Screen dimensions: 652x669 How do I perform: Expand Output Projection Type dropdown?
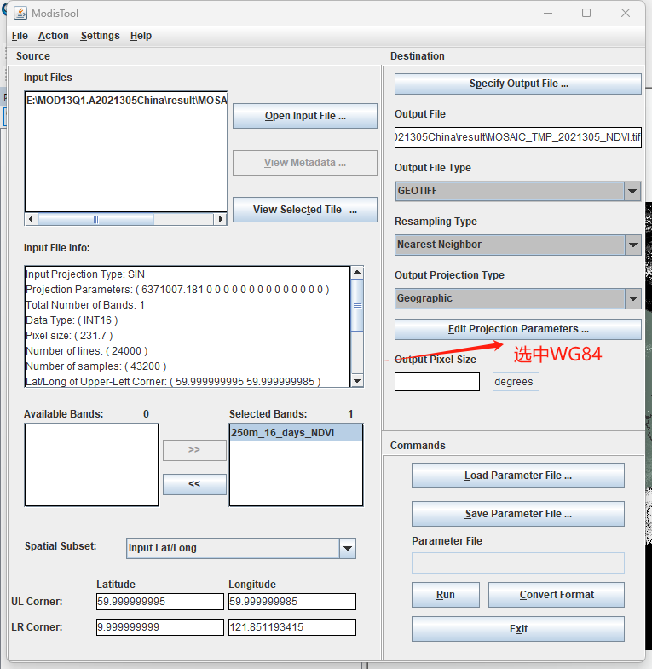coord(632,298)
